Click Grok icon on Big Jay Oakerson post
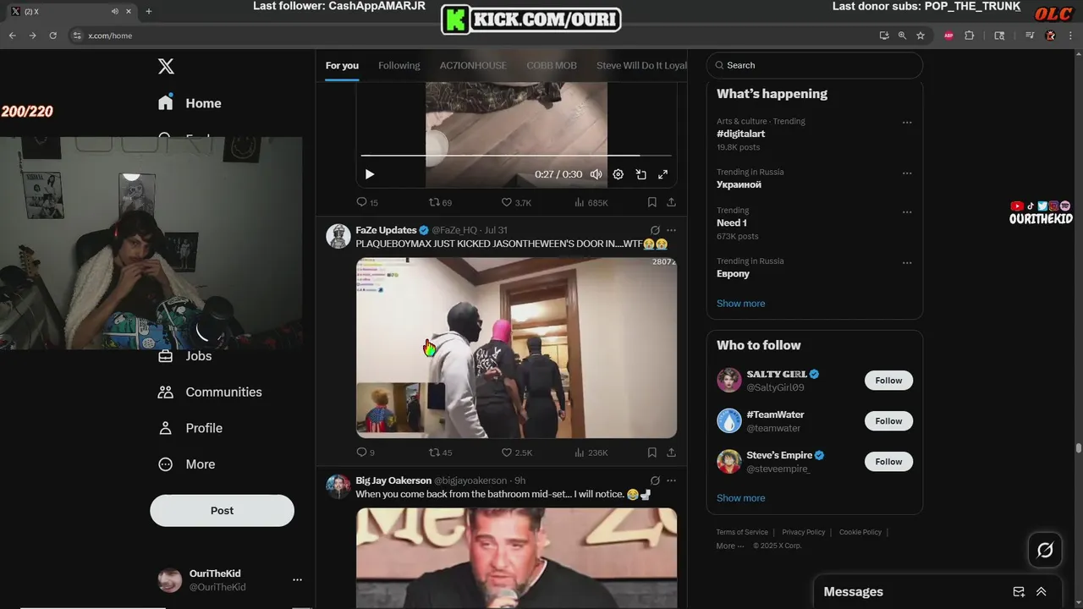 pyautogui.click(x=654, y=480)
